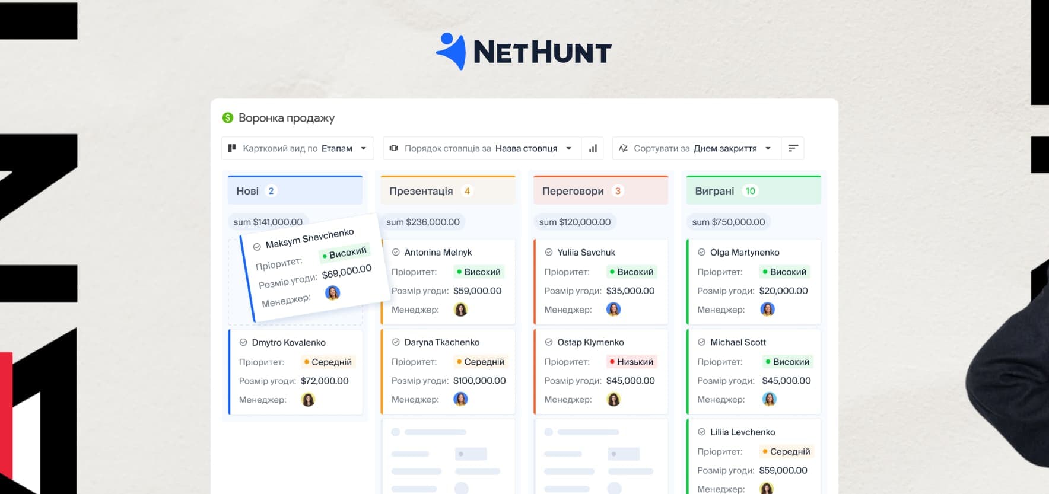Screen dimensions: 1049x494
Task: Toggle the check circle on Daryna Tkachenko card
Action: [x=396, y=342]
